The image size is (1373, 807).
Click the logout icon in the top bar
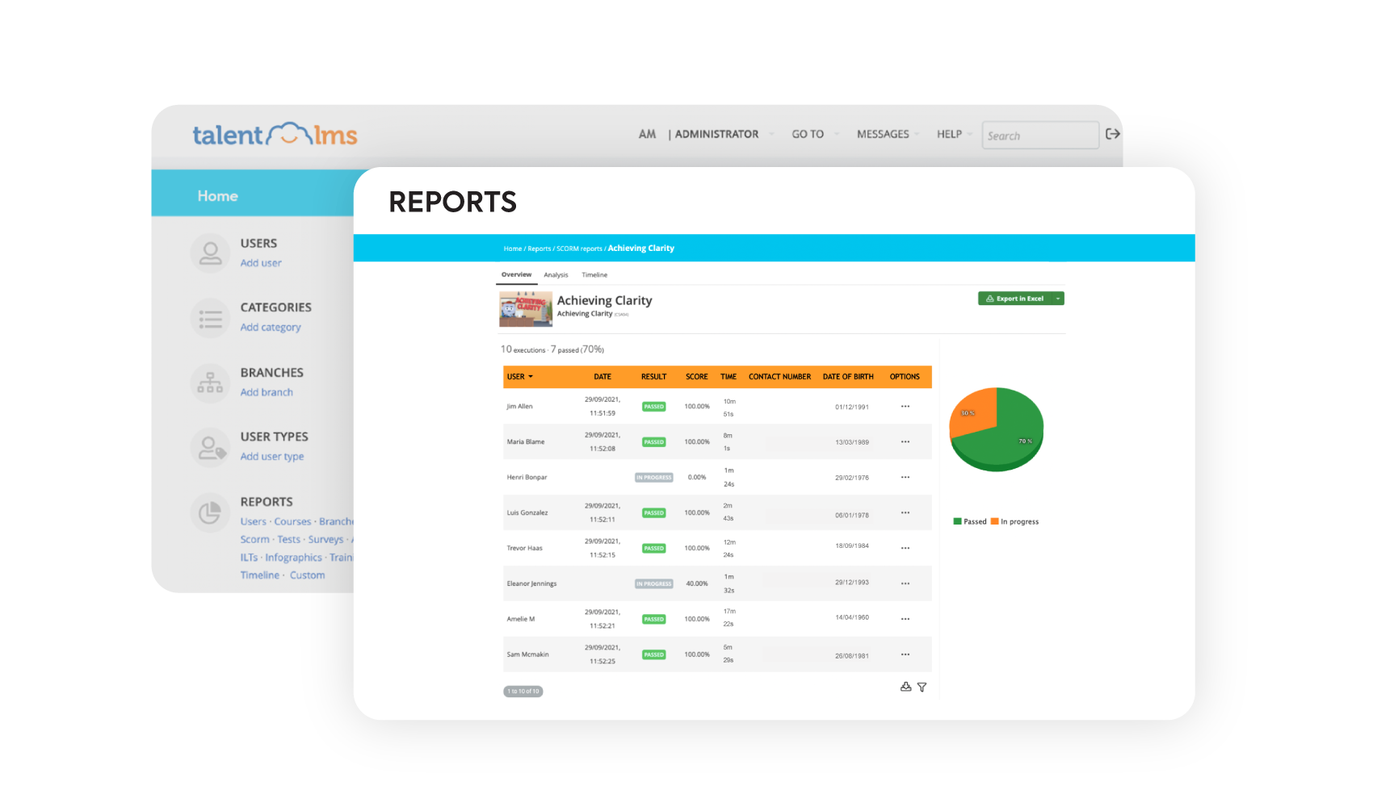[1113, 134]
